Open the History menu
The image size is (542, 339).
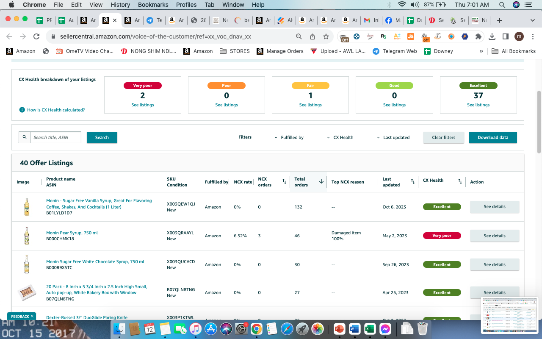(x=120, y=5)
